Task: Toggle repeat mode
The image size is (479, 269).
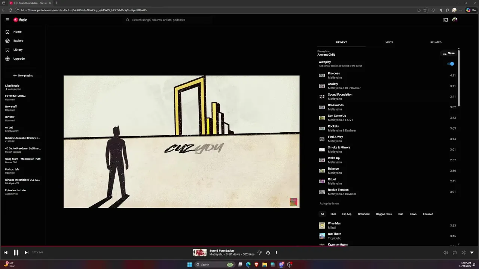Action: pos(454,253)
